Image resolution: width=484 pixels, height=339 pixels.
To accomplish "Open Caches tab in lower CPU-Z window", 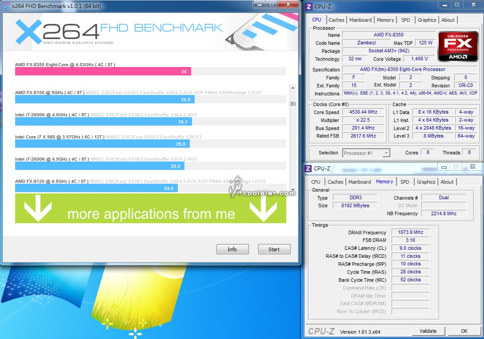I will point(335,182).
